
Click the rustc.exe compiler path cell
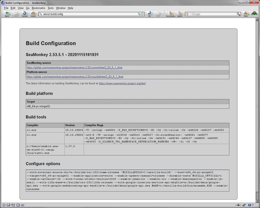tap(45, 149)
